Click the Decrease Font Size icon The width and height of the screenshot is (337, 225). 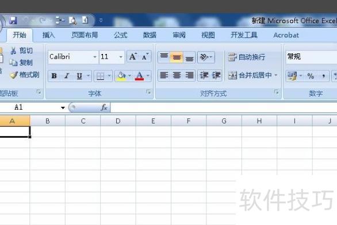pos(145,57)
